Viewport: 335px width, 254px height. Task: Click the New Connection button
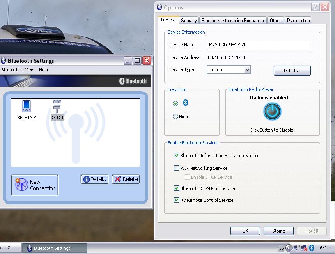[x=35, y=185]
